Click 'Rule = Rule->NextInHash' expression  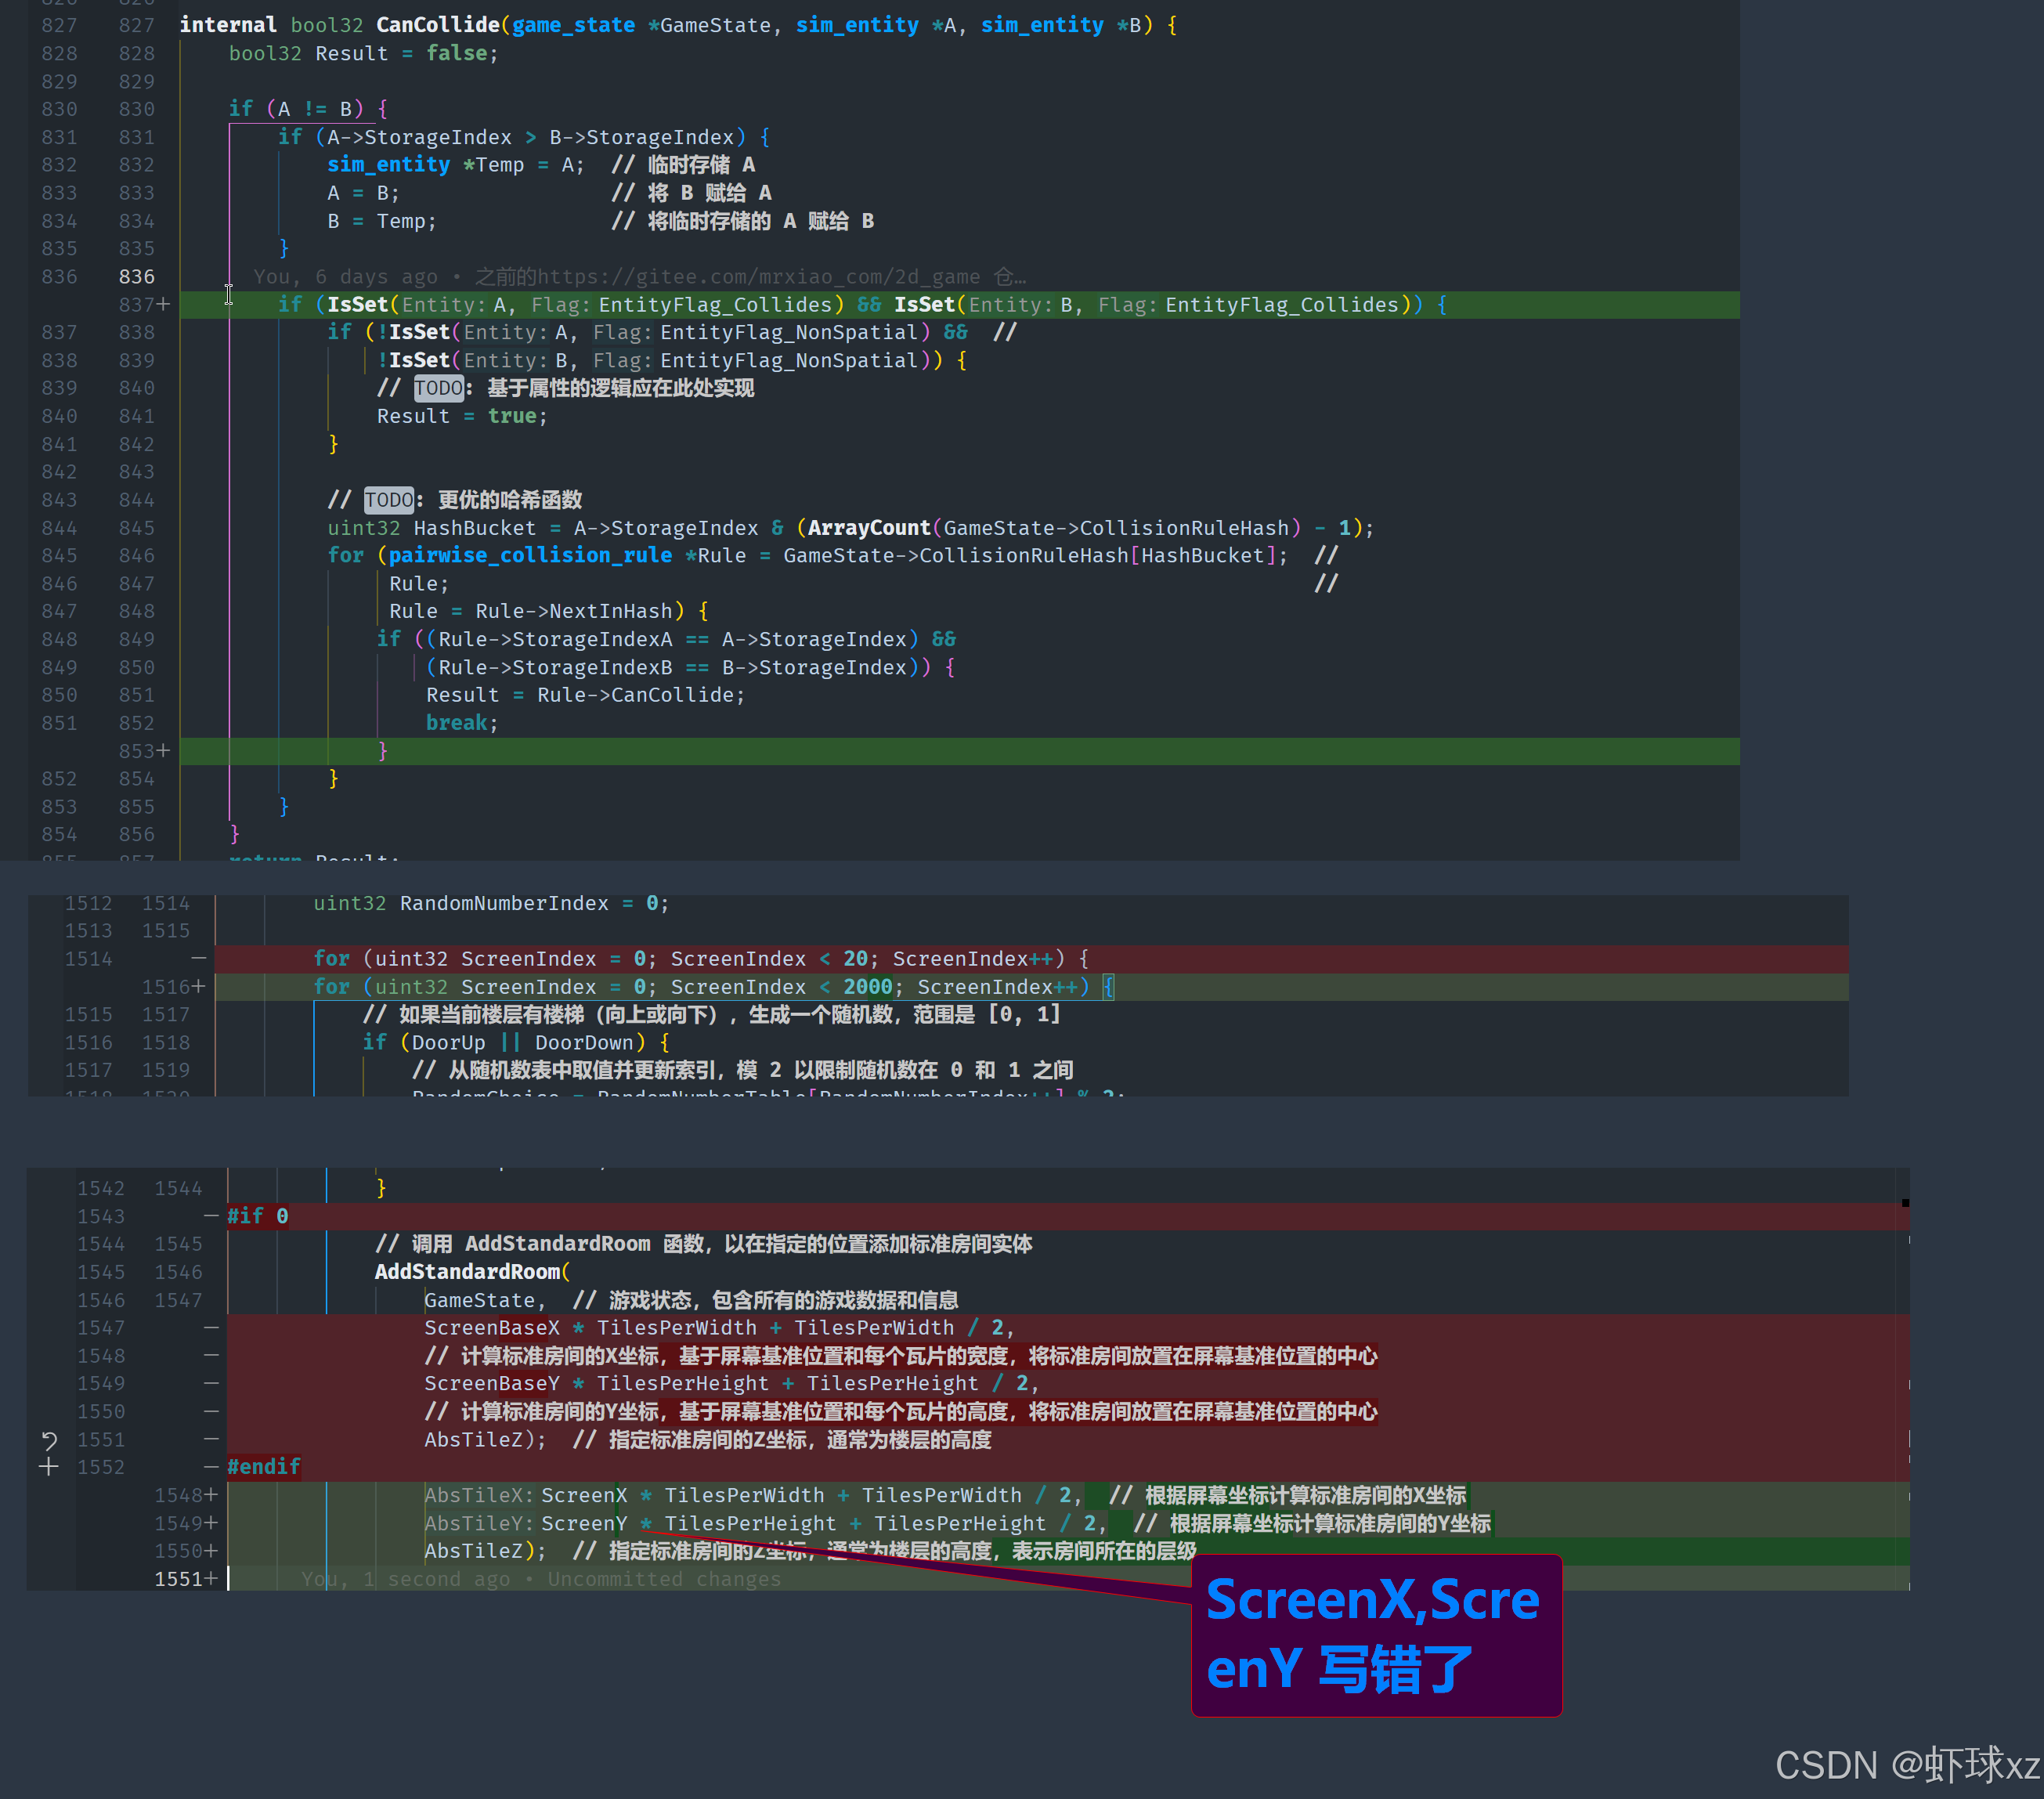[x=531, y=611]
